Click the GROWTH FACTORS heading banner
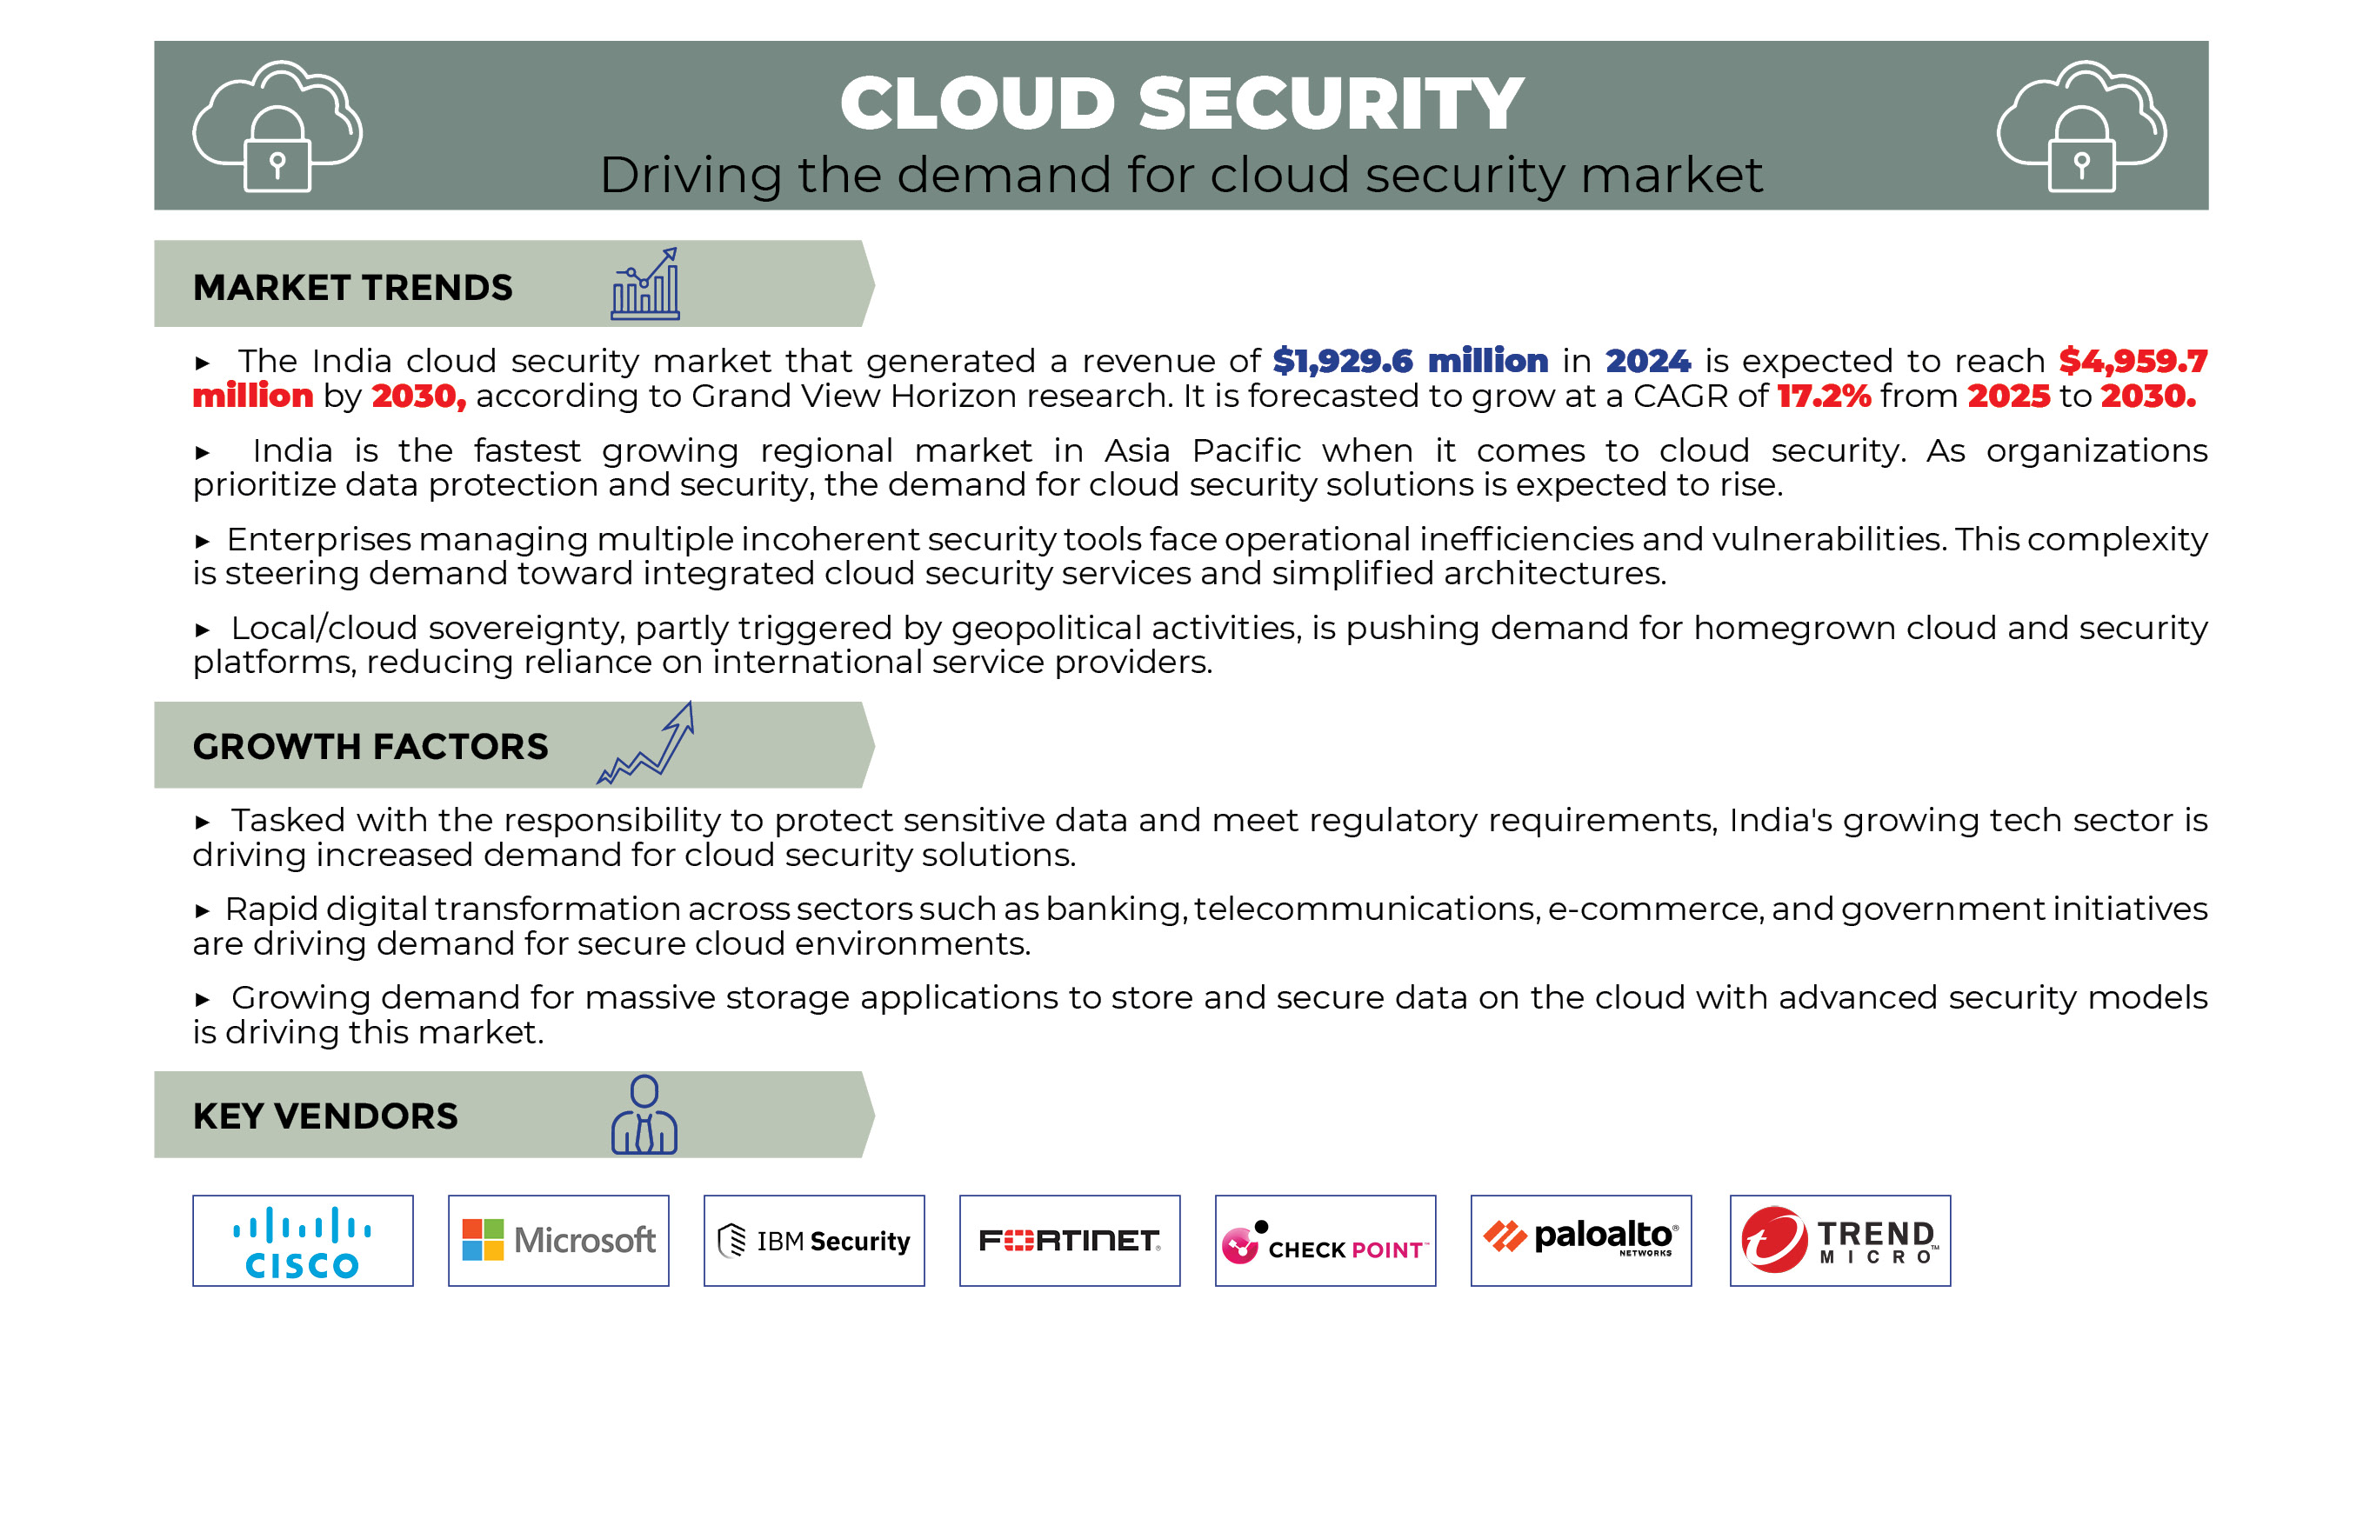The image size is (2363, 1539). click(x=370, y=746)
